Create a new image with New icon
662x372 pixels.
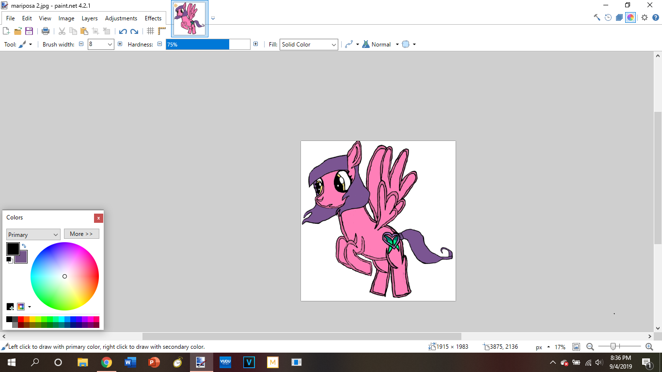tap(6, 31)
